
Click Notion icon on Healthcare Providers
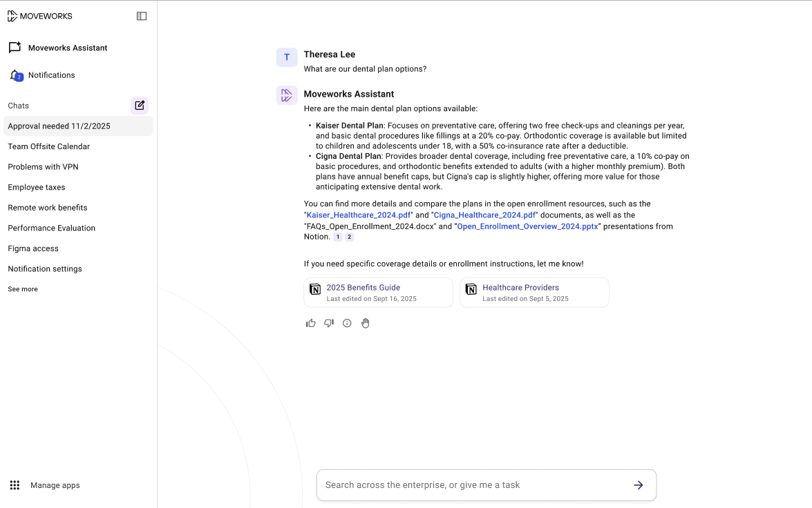click(x=471, y=289)
